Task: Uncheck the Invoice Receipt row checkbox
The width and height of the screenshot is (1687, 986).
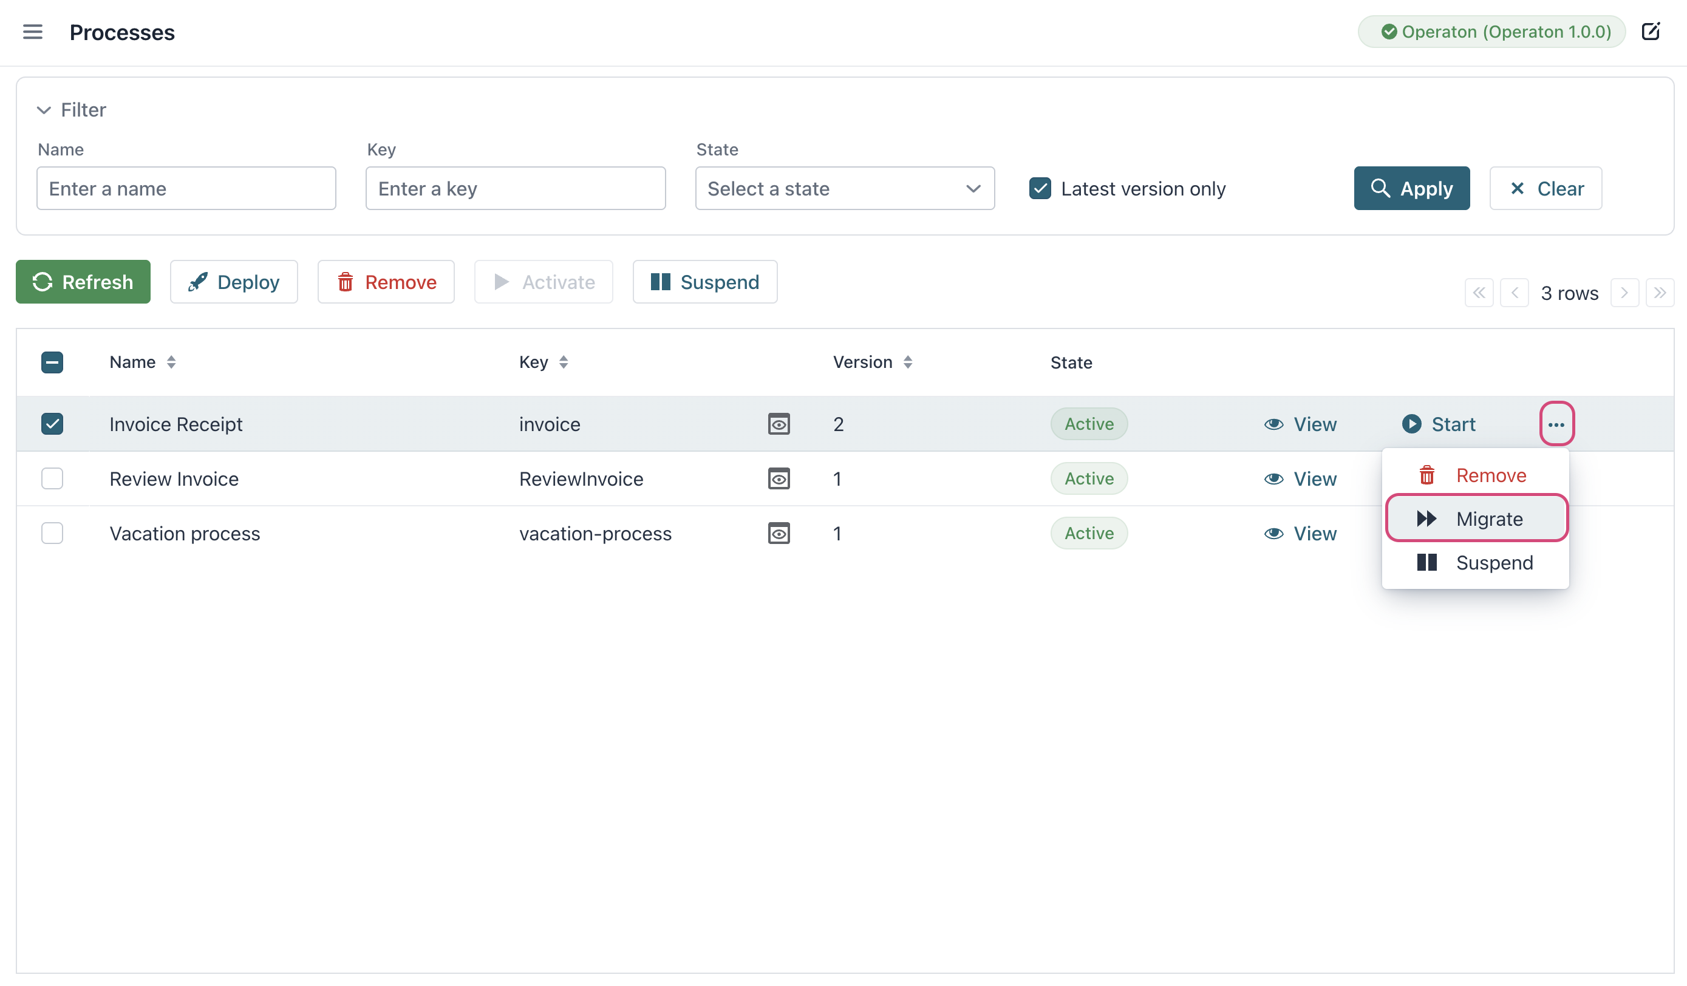Action: [x=52, y=423]
